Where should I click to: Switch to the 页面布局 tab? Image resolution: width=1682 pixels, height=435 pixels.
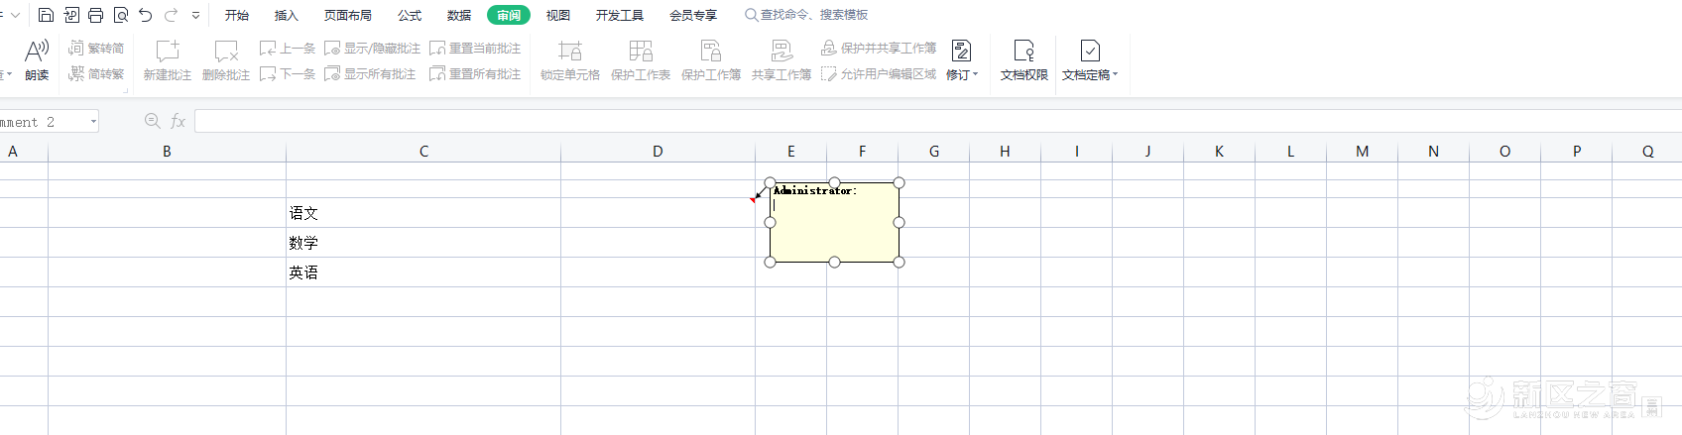347,15
